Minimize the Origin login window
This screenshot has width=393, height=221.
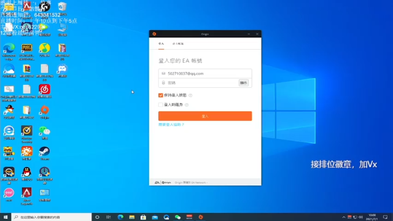pos(249,34)
